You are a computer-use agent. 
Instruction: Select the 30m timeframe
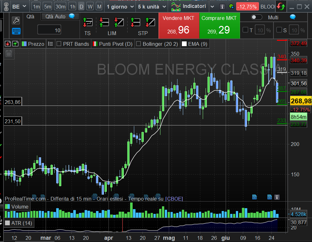pos(61,7)
